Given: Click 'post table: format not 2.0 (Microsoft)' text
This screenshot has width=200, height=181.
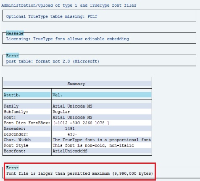Looking at the screenshot, I should (x=53, y=61).
